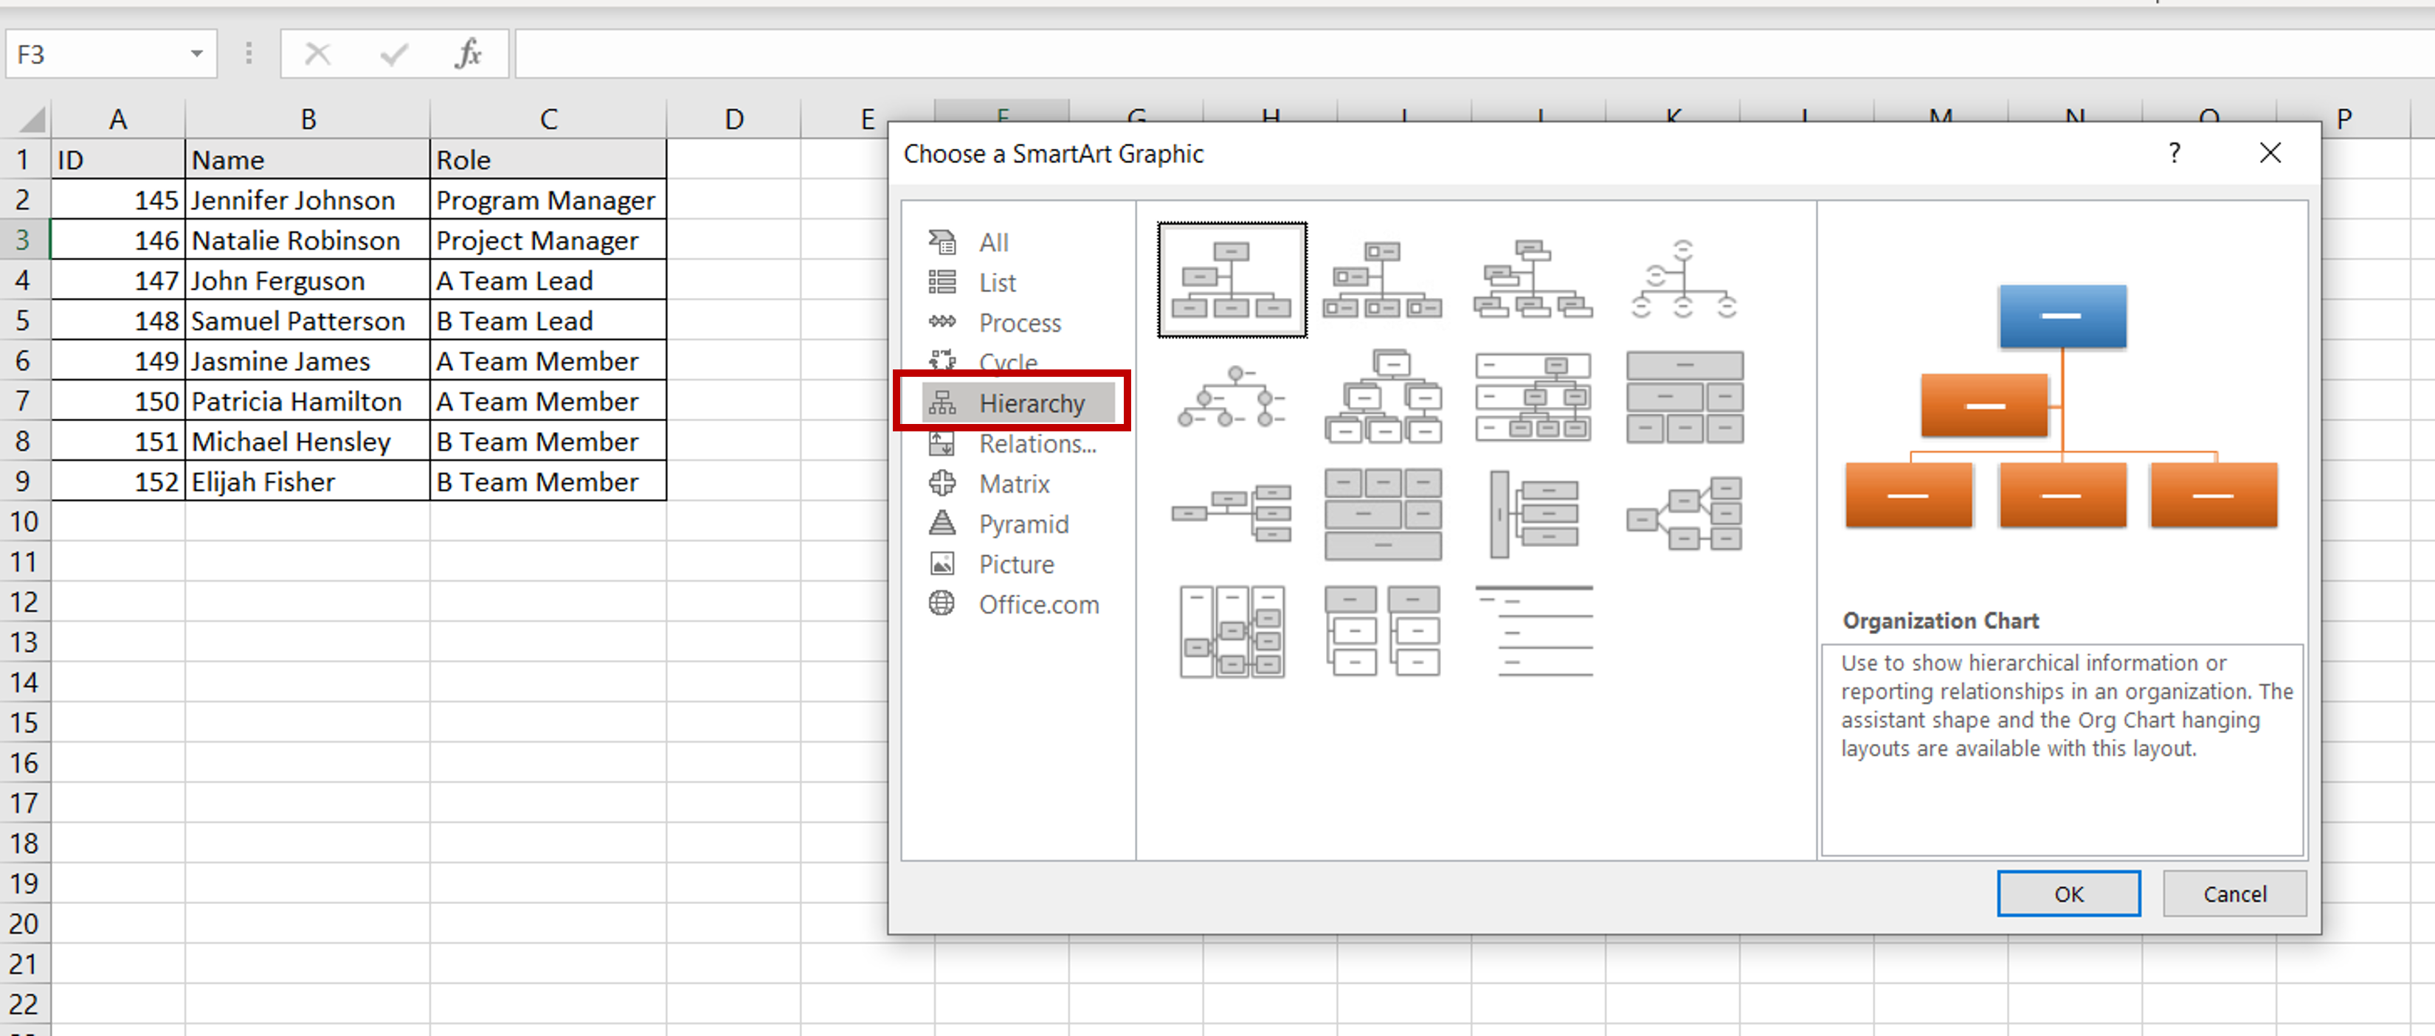Viewport: 2435px width, 1036px height.
Task: Show All SmartArt graphics
Action: click(992, 243)
